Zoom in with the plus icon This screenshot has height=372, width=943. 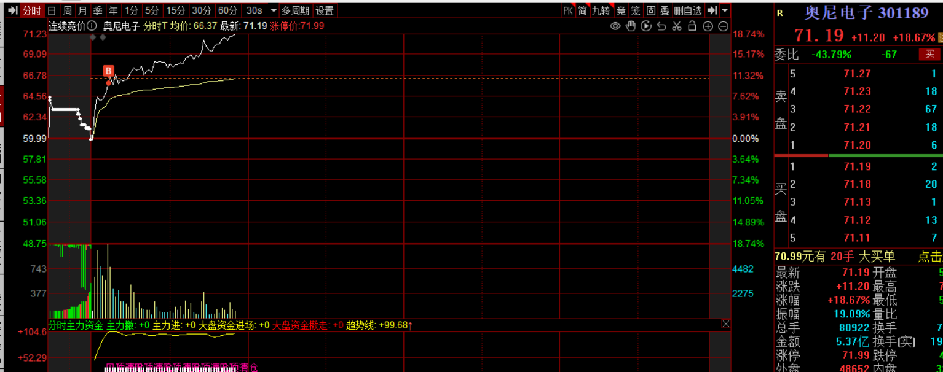coord(708,26)
